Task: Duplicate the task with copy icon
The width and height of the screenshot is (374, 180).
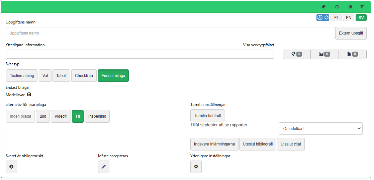Action: (x=350, y=7)
